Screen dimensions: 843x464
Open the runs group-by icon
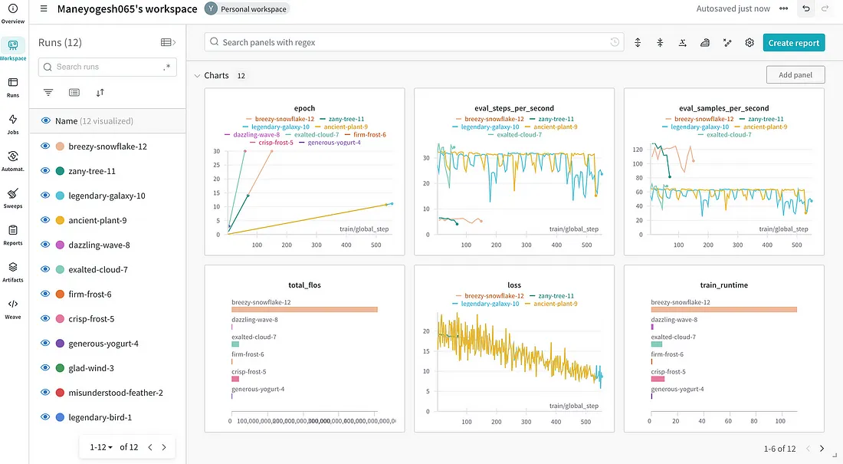tap(74, 93)
